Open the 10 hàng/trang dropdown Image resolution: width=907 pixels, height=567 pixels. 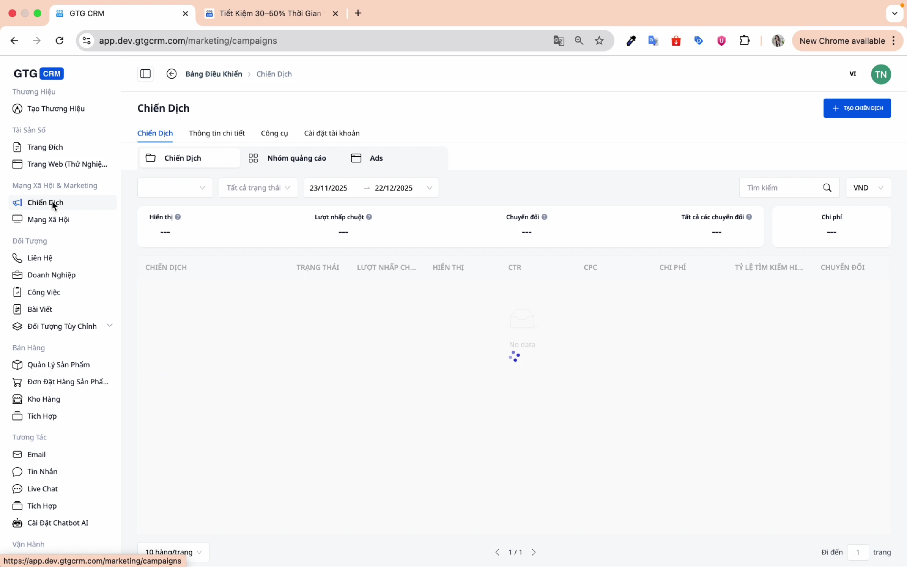click(x=173, y=552)
